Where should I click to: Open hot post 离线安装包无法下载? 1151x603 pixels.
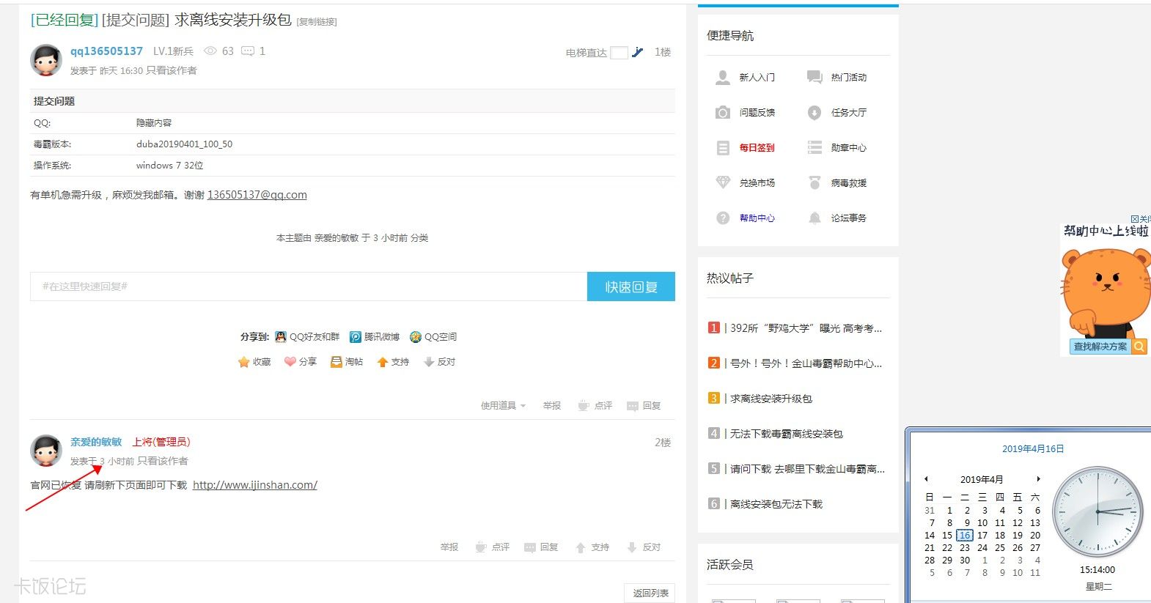[776, 504]
